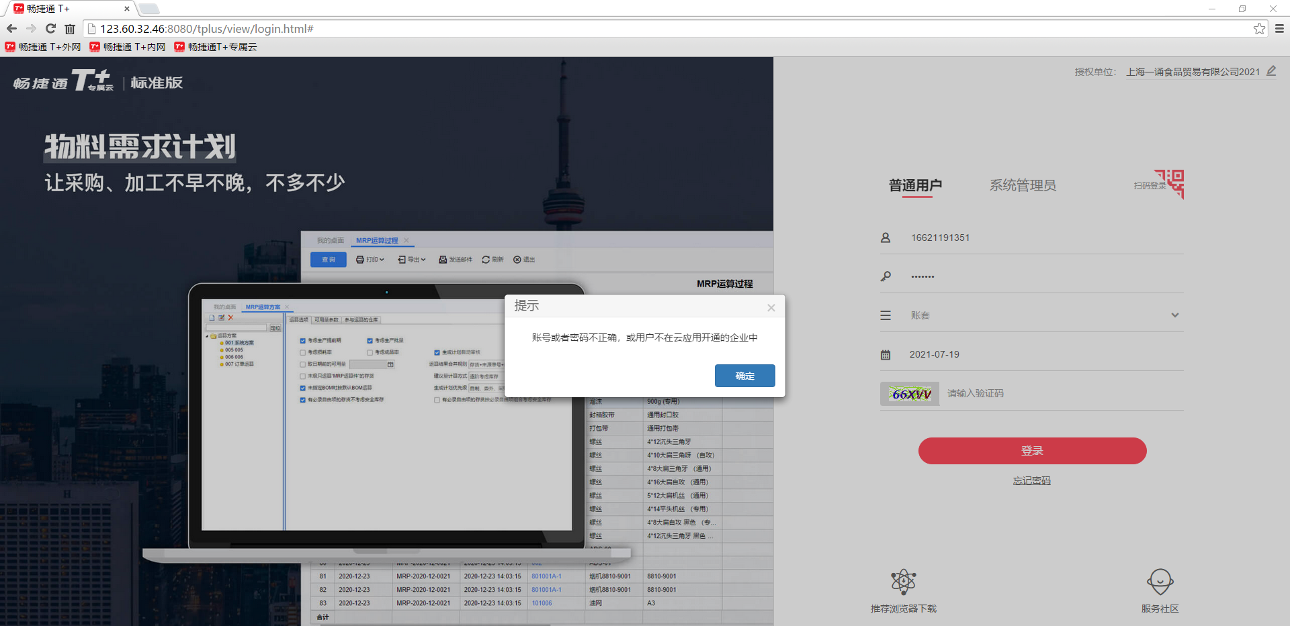Click 授权单位 company name text
The image size is (1290, 626).
click(1193, 72)
